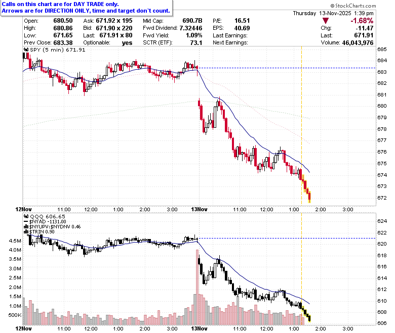Viewport: 395px width, 333px height.
Task: Click the red down-triangle change indicator
Action: tap(326, 21)
